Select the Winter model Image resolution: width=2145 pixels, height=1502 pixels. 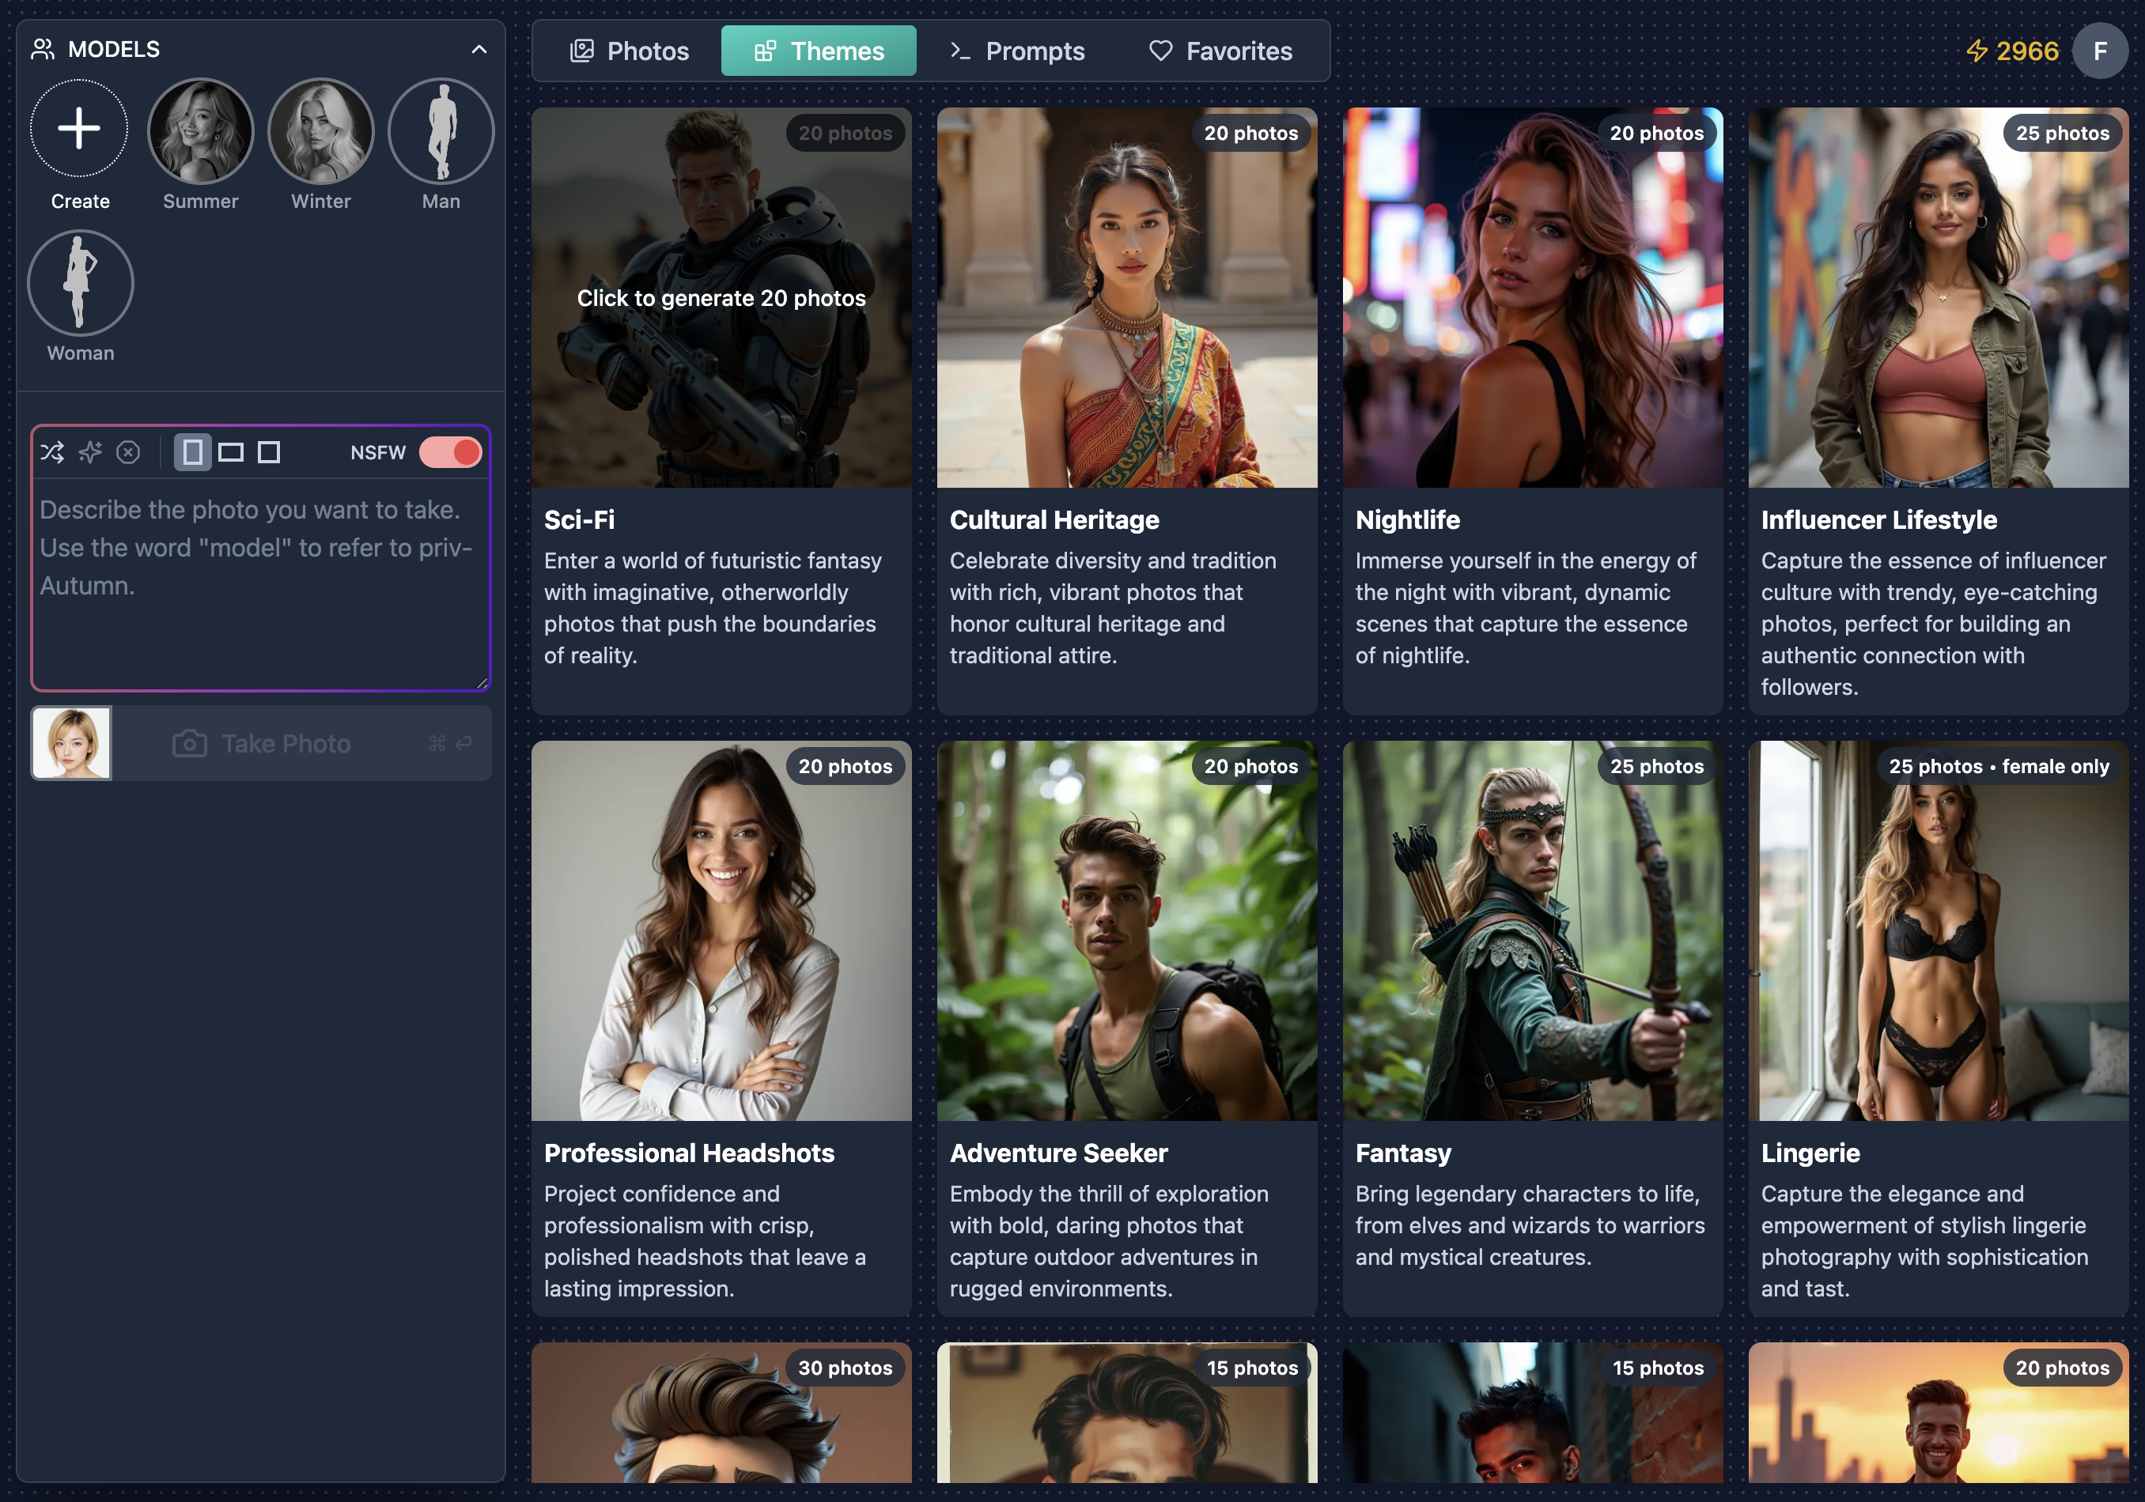[x=320, y=132]
